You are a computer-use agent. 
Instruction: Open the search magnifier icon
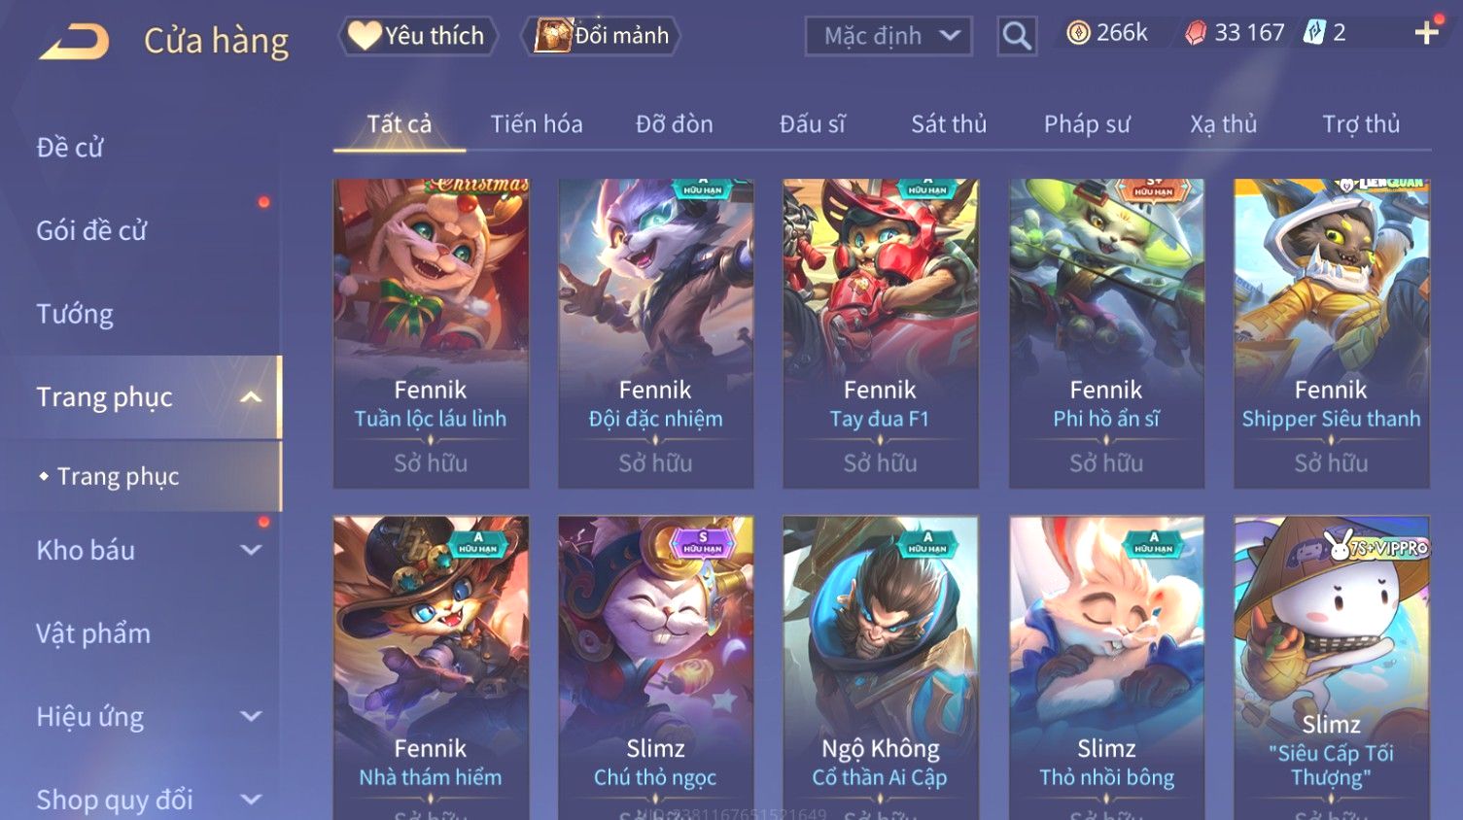(1017, 36)
